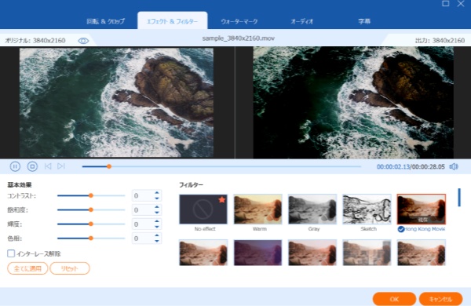This screenshot has width=471, height=306.
Task: Select the エフェクト & フィルター tab
Action: (173, 21)
